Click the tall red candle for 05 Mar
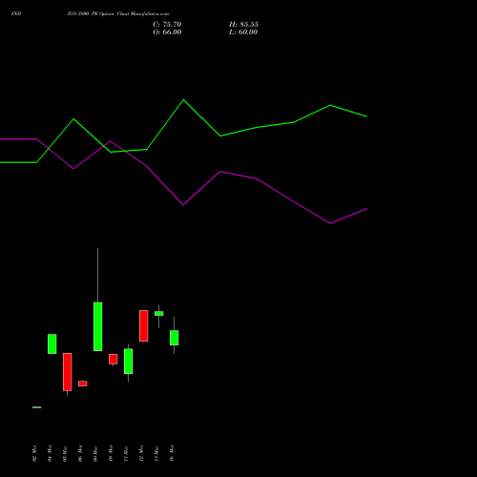 click(68, 372)
